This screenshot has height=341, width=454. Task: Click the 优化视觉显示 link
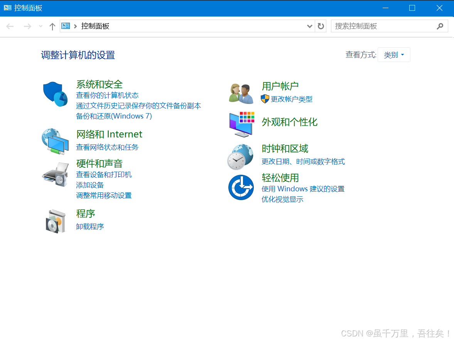282,199
